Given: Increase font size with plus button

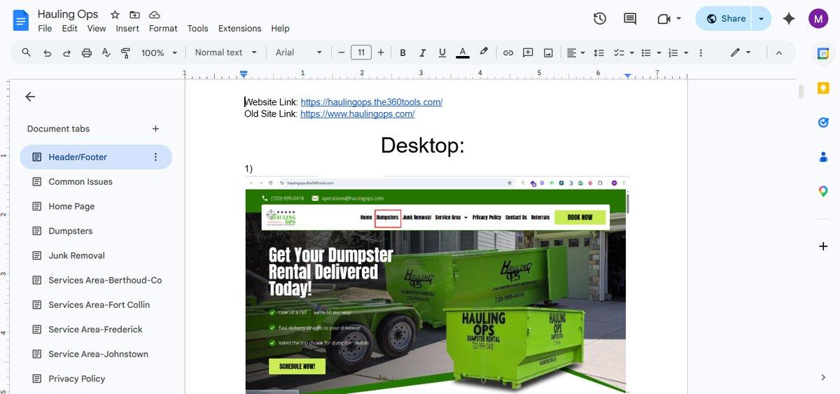Looking at the screenshot, I should click(381, 52).
